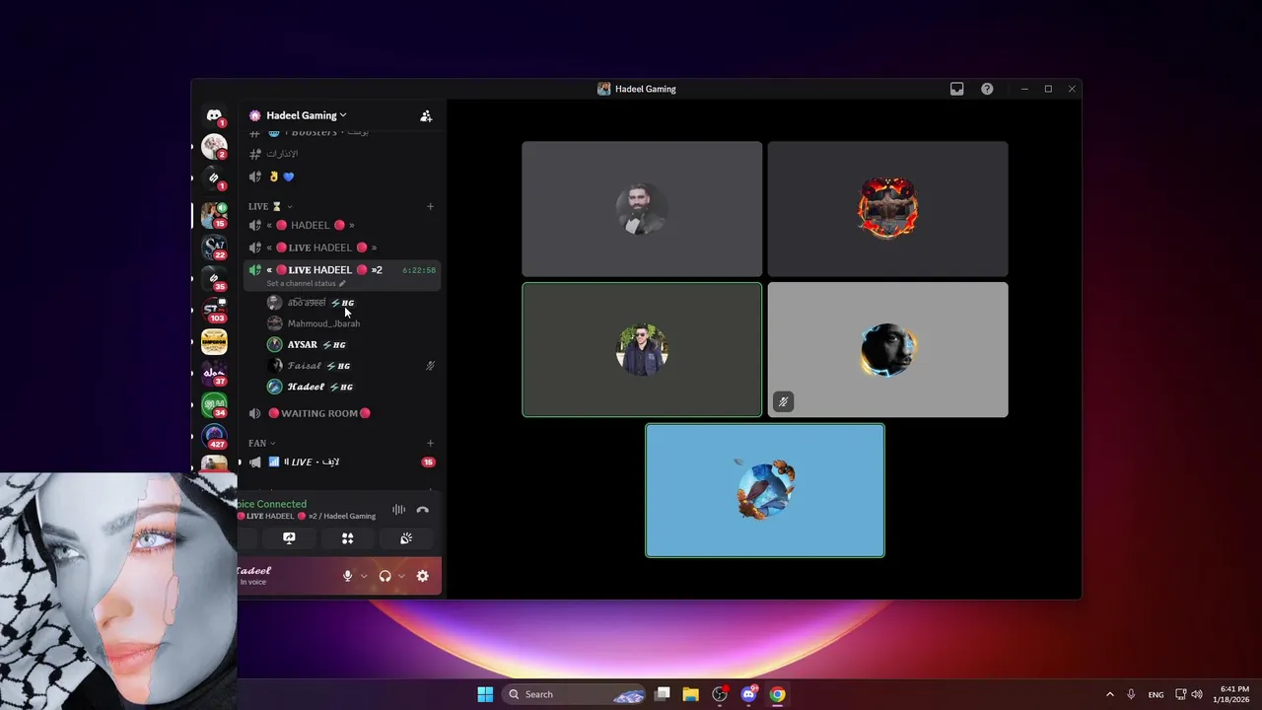Click the tray microphone icon

[1131, 694]
